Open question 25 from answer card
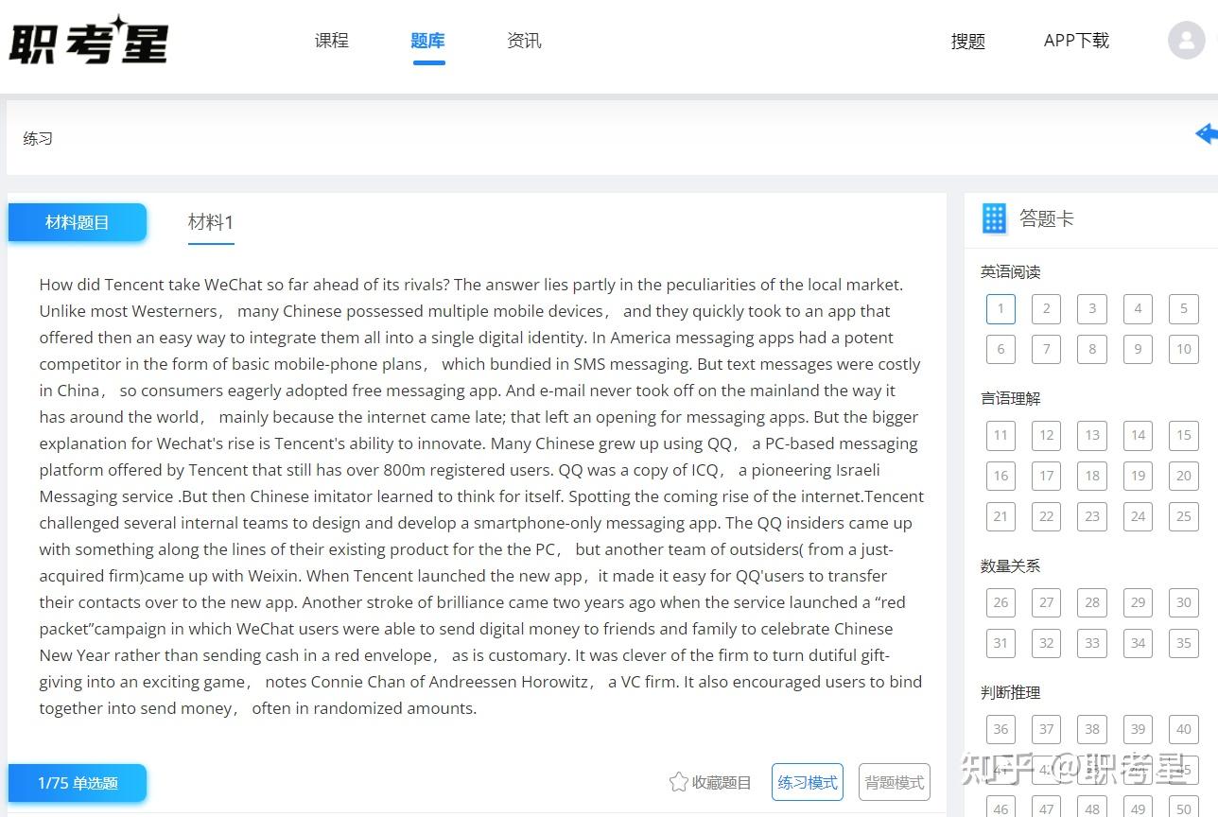 point(1184,516)
